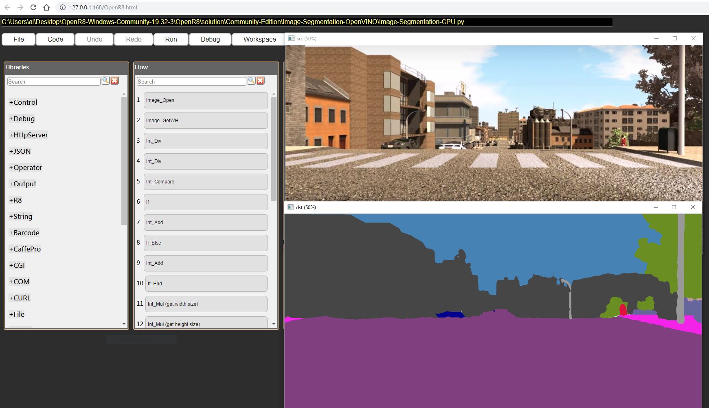
Task: Select the Int_Compare flow step
Action: tap(206, 182)
